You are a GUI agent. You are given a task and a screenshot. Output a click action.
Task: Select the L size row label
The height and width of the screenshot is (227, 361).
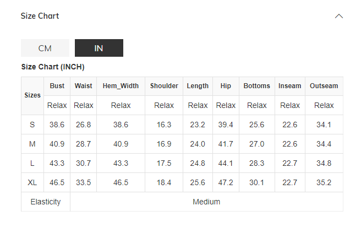click(32, 163)
